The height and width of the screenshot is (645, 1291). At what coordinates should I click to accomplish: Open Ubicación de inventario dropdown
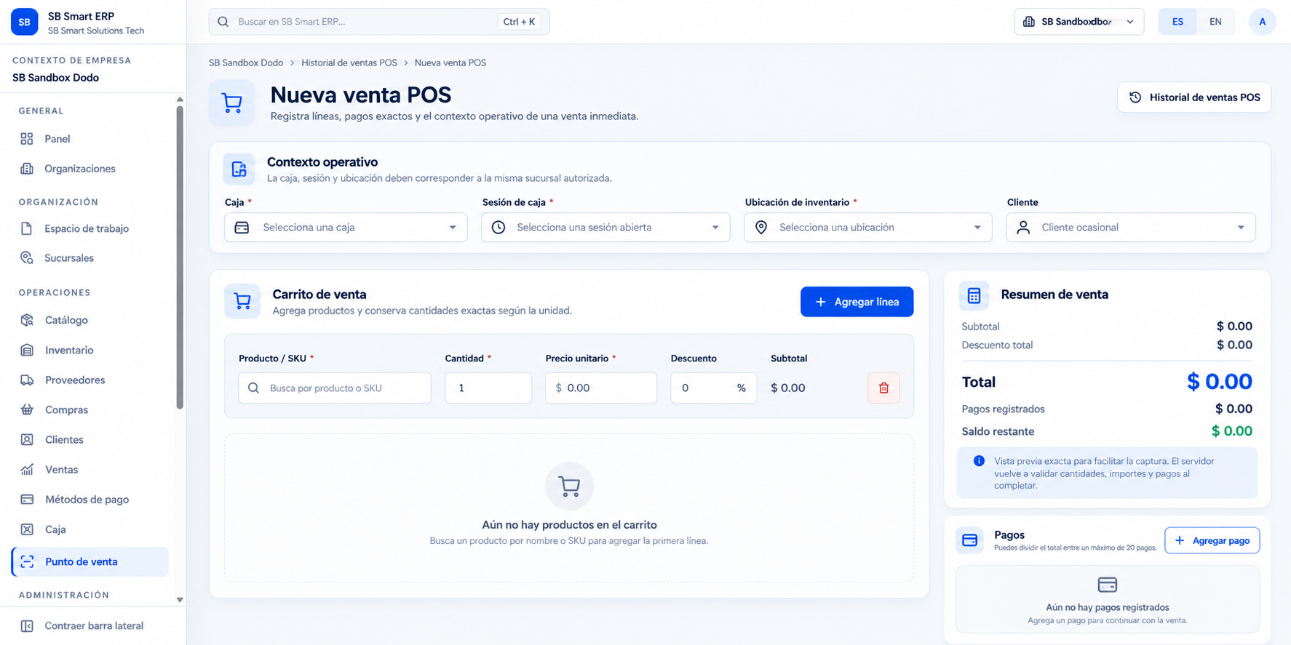(868, 228)
